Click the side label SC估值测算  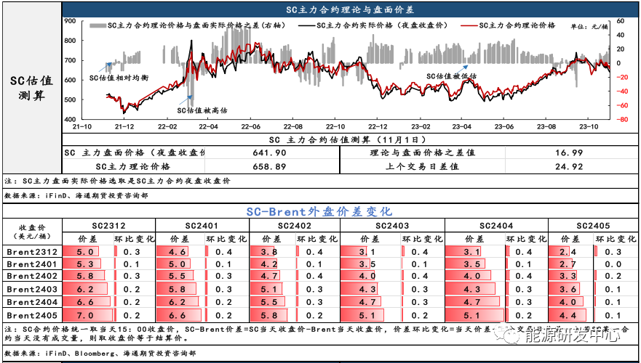click(32, 88)
